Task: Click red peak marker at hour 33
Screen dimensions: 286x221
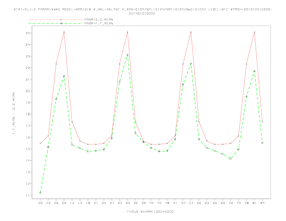Action: coord(127,32)
